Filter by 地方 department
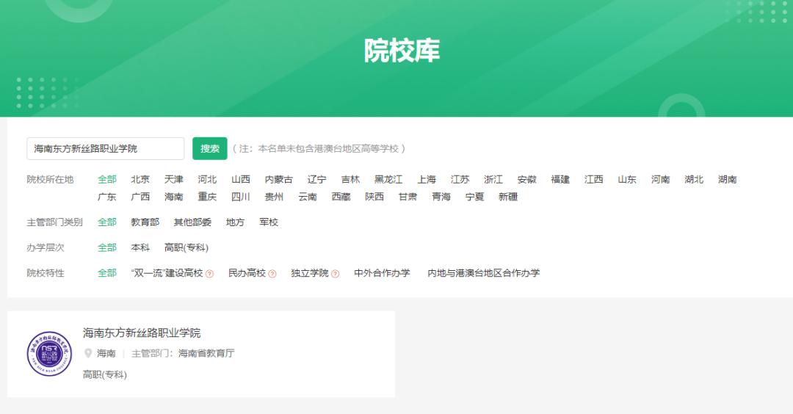 [235, 222]
